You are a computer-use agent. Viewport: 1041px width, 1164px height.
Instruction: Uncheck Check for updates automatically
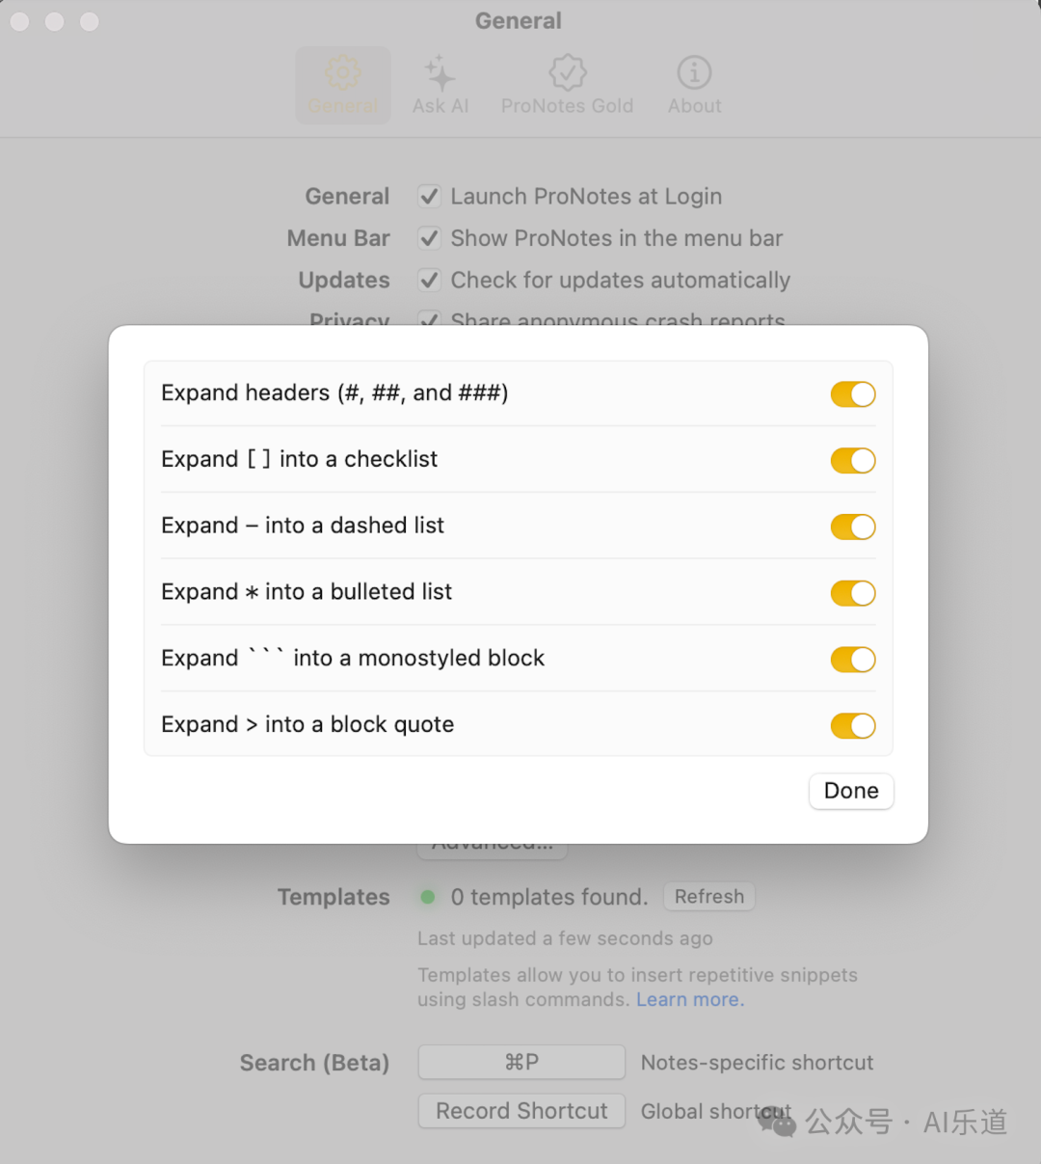coord(429,281)
